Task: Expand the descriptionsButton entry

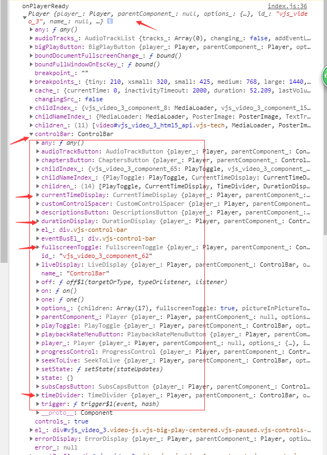Action: [37, 212]
